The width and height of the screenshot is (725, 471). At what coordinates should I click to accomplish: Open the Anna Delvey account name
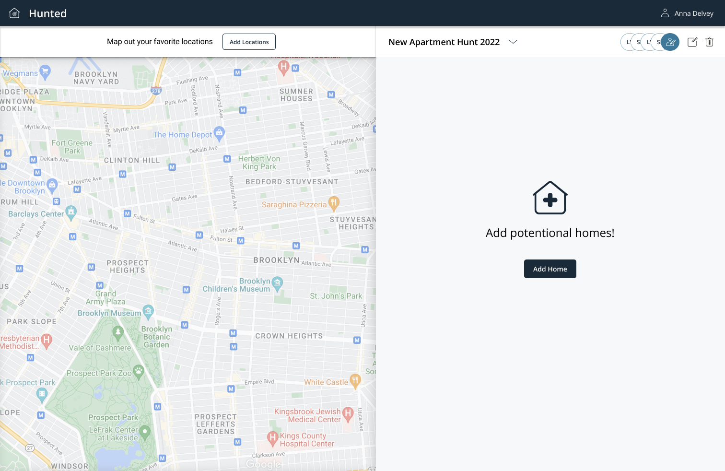(x=694, y=13)
